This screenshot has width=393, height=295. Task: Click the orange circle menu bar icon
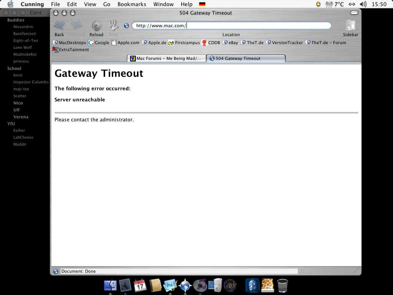[x=318, y=4]
